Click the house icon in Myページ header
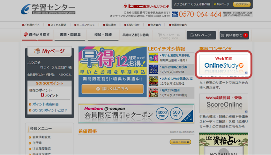 [37, 51]
